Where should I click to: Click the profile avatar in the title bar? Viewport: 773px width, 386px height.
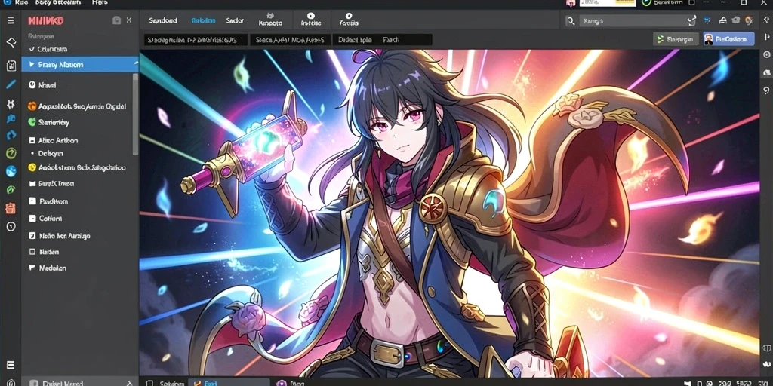coord(571,3)
